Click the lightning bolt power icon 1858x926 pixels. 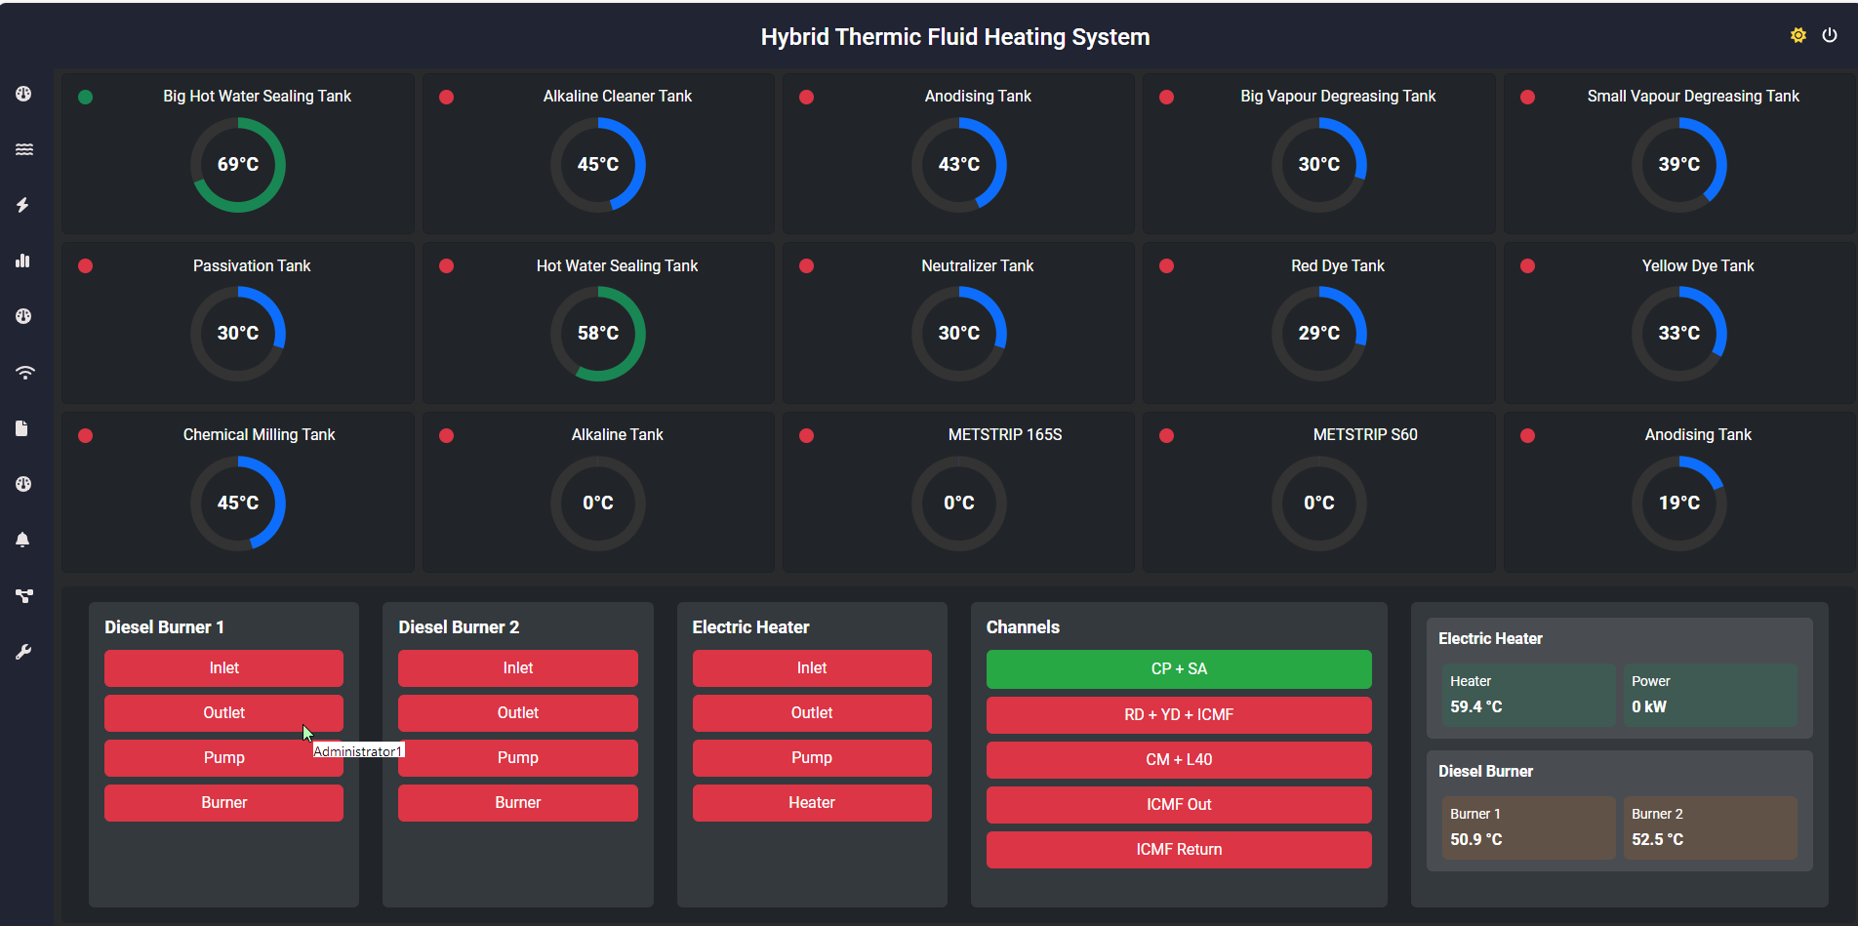click(23, 205)
